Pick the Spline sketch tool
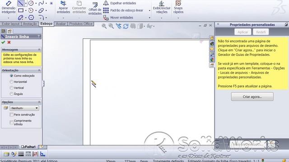The image size is (289, 162). tap(41, 3)
